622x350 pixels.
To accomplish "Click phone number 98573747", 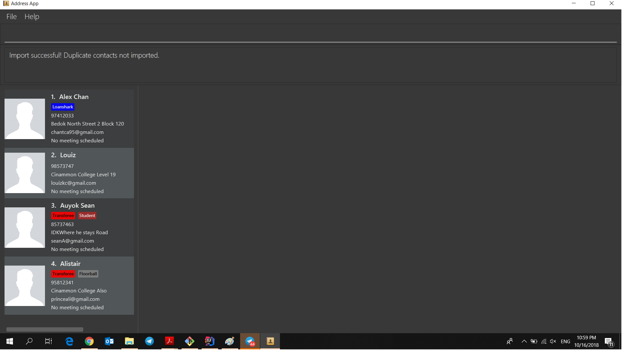I will click(62, 166).
